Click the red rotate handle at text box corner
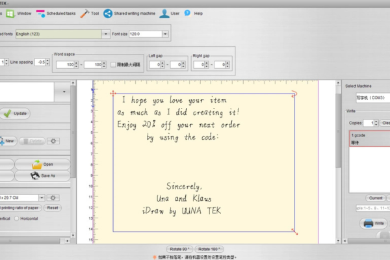 (x=112, y=94)
